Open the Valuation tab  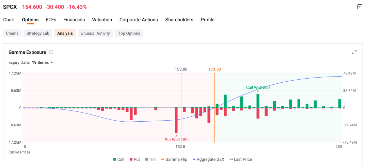coord(102,20)
